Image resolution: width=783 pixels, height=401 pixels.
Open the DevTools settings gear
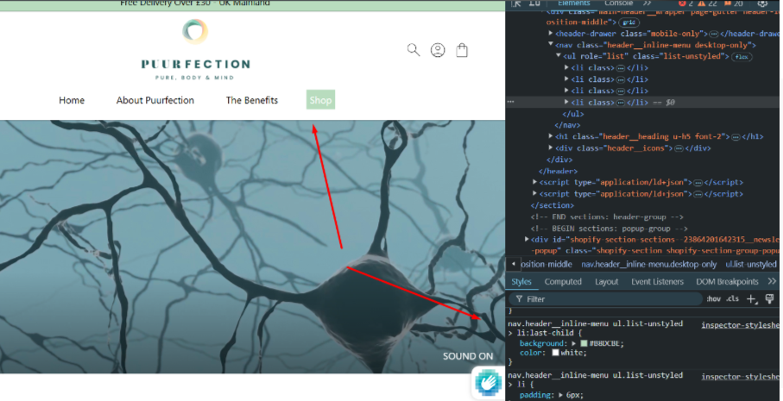762,3
